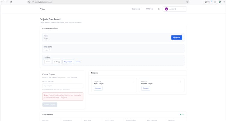Show the hidden API key
This screenshot has height=121, width=226.
click(48, 62)
